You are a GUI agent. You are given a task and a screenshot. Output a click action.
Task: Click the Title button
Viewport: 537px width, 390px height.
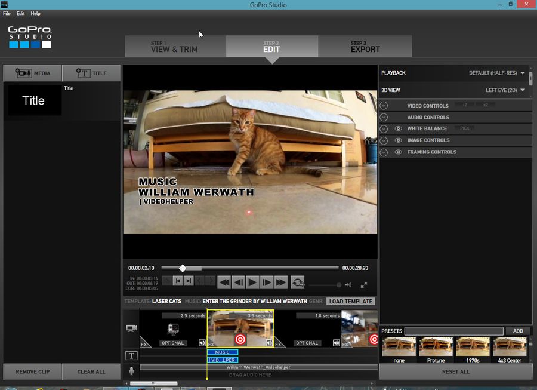[91, 73]
